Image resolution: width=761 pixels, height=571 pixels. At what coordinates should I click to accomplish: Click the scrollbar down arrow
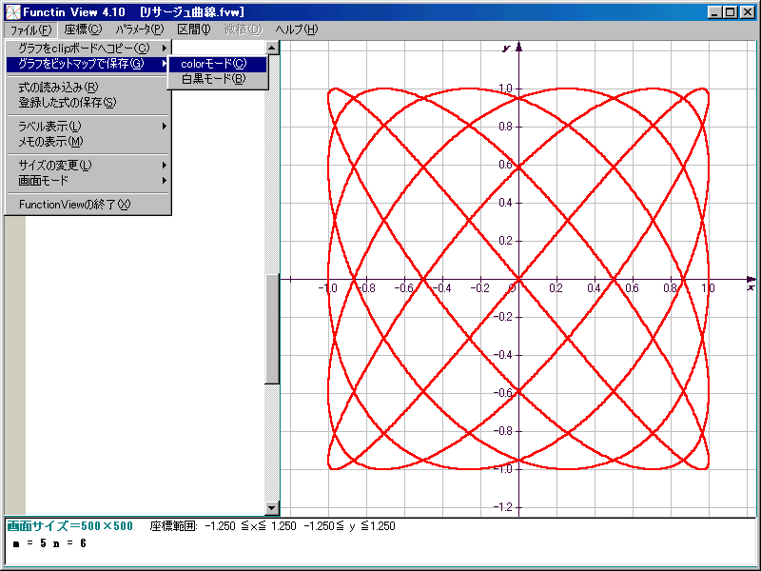point(272,508)
